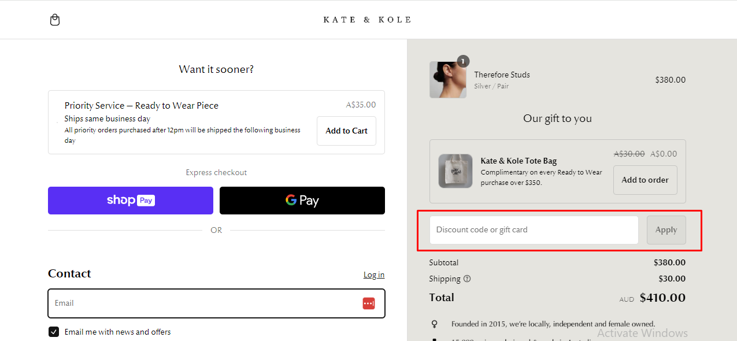
Task: Click the Priority Service A$35.00 price
Action: click(361, 105)
